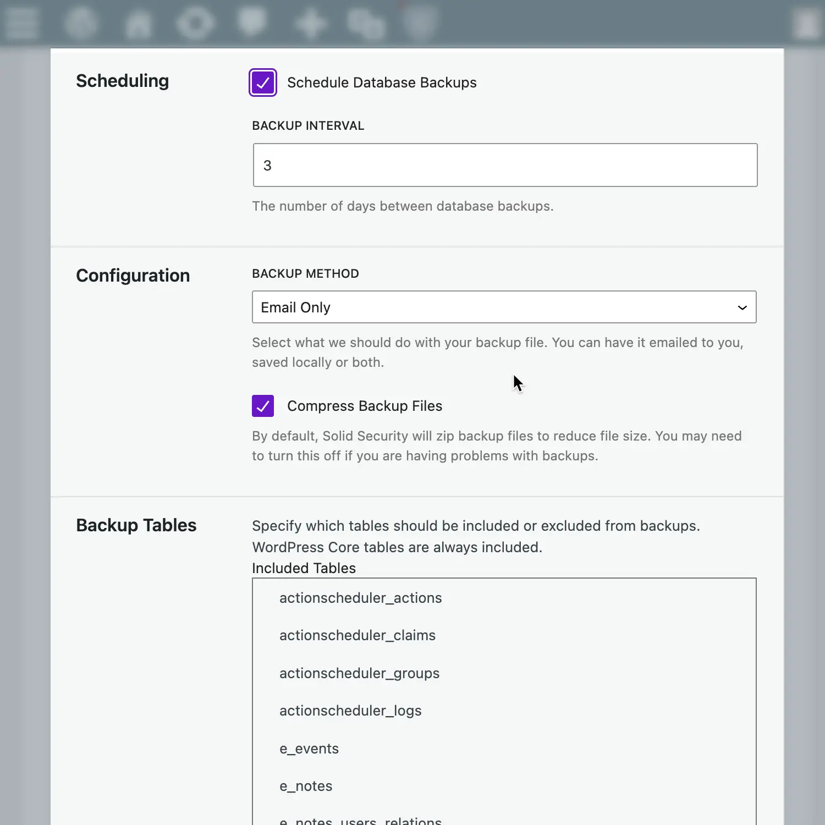Select e_events table in the list
Viewport: 825px width, 825px height.
tap(309, 749)
